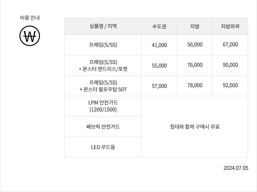
Task: Click the 상품명 / 지역 header cell
Action: tap(103, 26)
